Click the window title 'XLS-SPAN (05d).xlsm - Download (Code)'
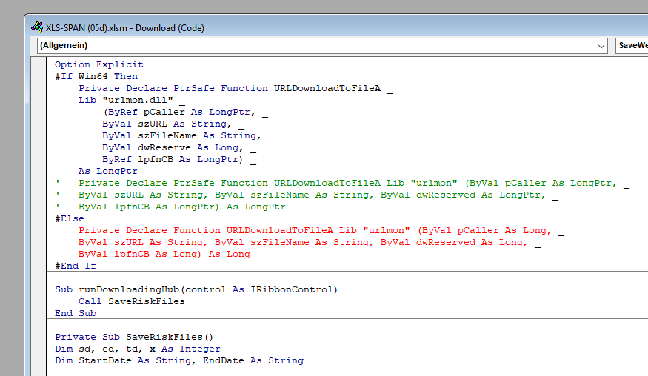 (125, 28)
